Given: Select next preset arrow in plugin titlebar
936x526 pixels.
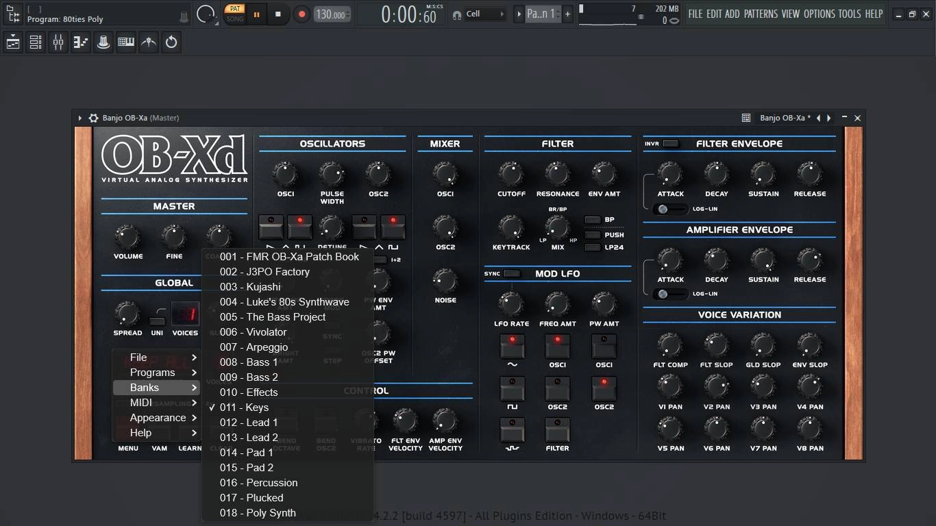Looking at the screenshot, I should coord(829,118).
